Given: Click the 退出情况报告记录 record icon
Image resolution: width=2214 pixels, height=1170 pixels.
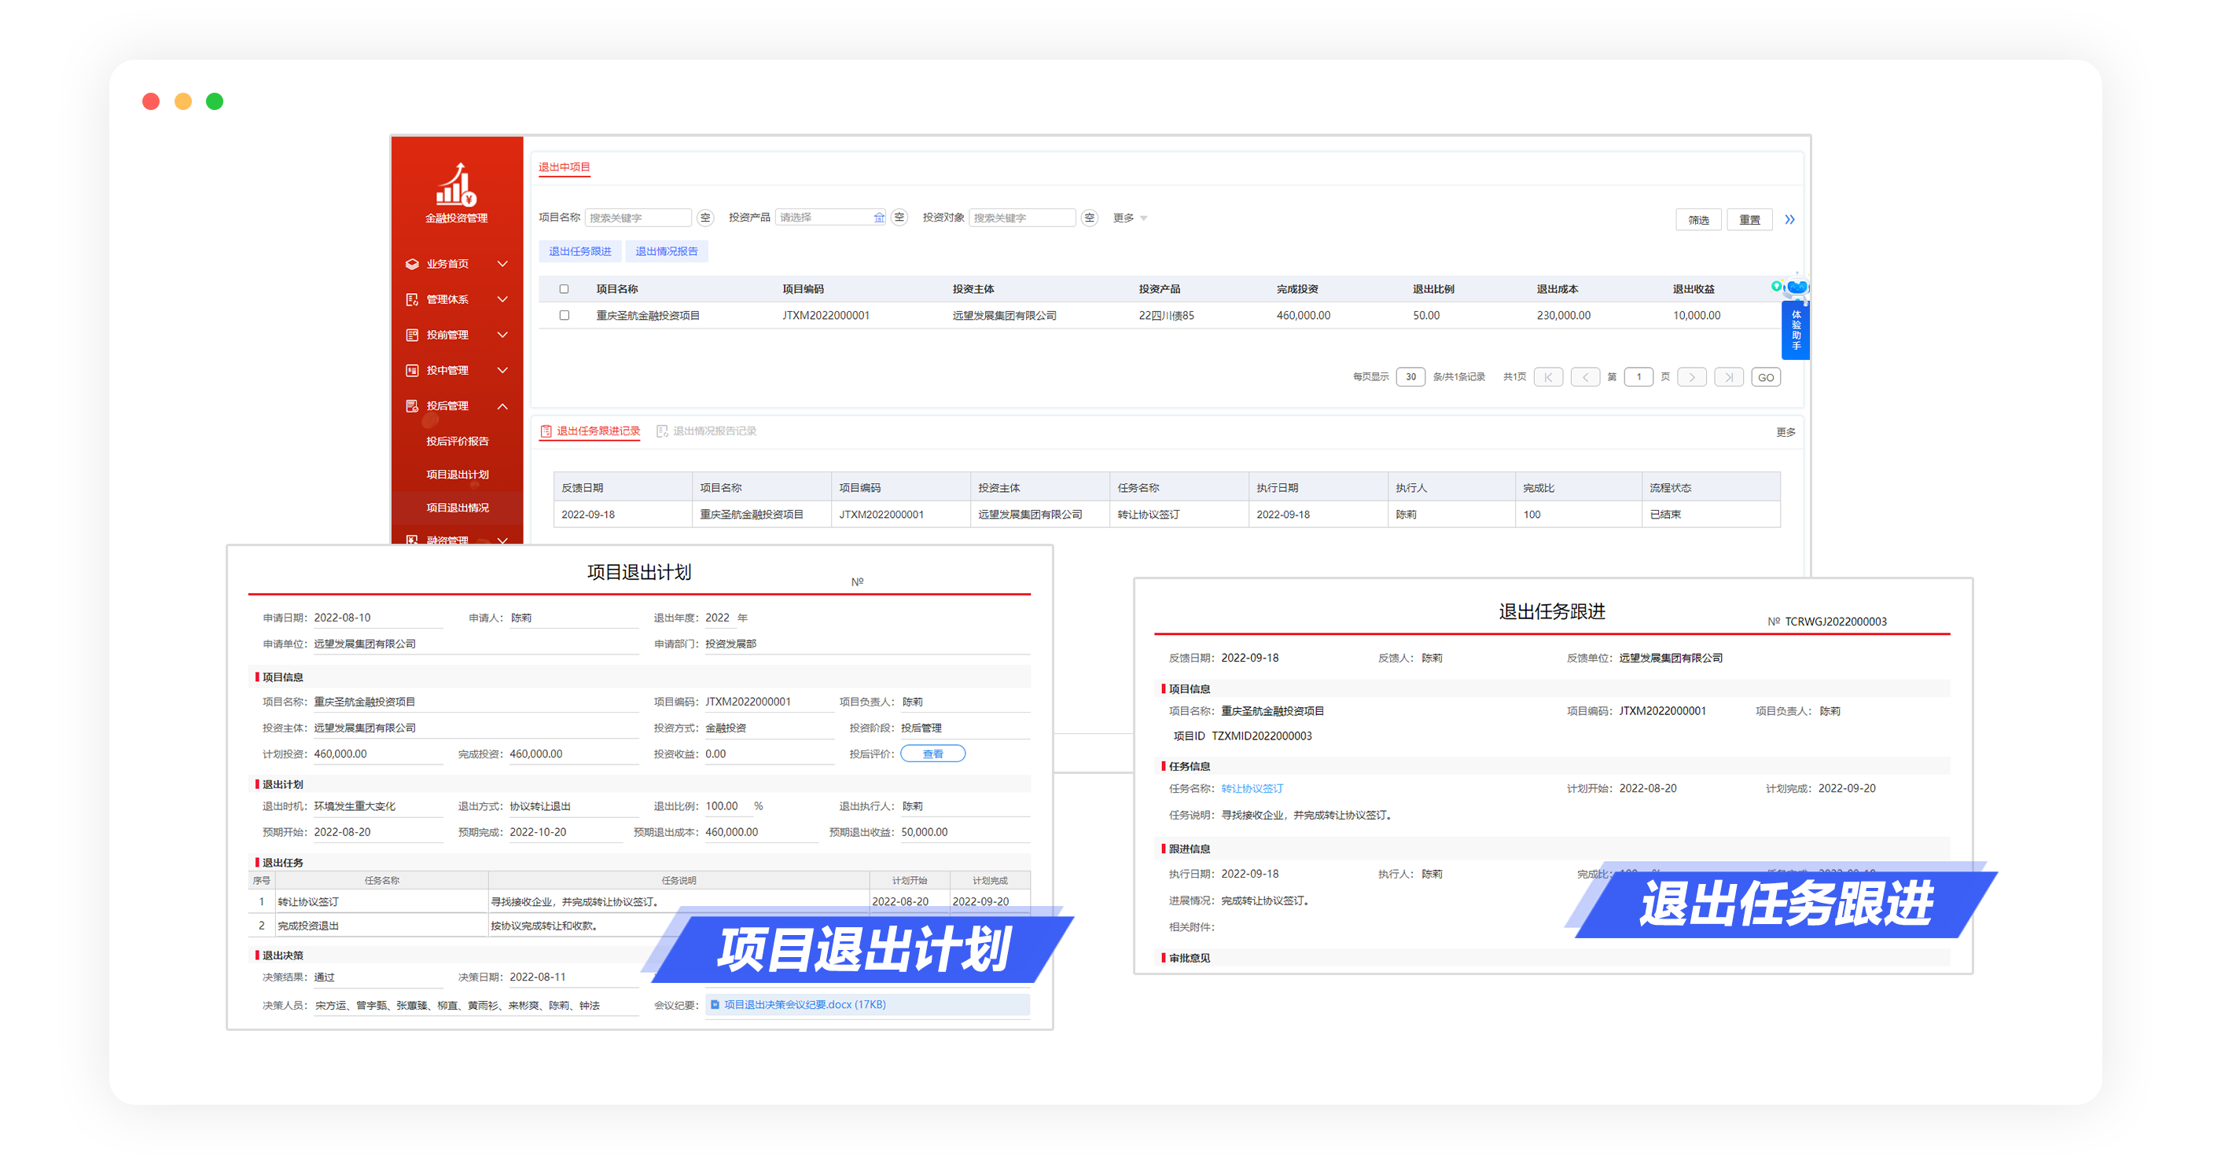Looking at the screenshot, I should click(662, 431).
